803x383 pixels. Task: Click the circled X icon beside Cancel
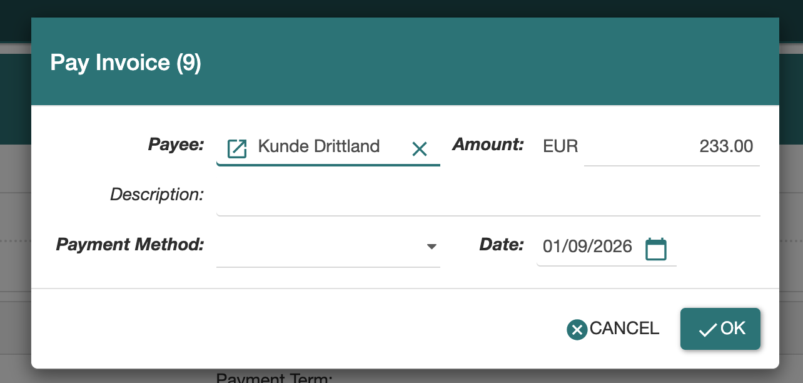(x=577, y=329)
